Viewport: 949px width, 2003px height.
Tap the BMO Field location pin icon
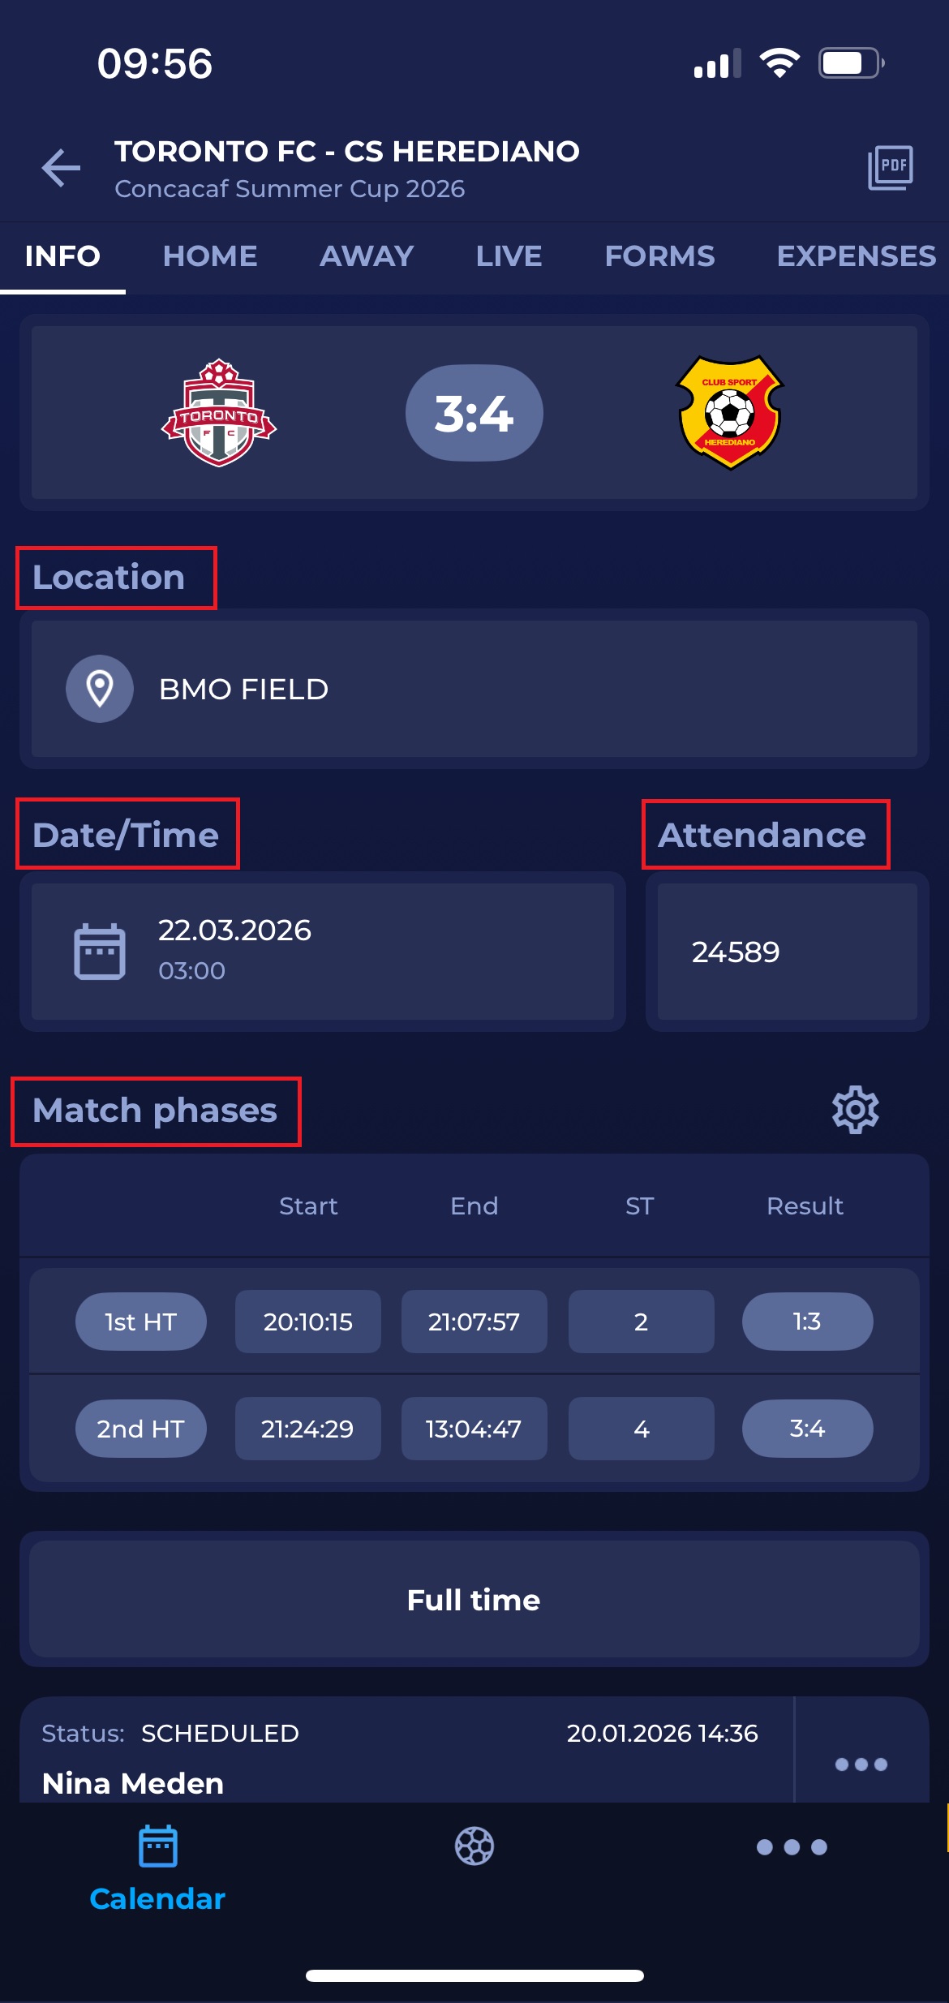pos(100,689)
